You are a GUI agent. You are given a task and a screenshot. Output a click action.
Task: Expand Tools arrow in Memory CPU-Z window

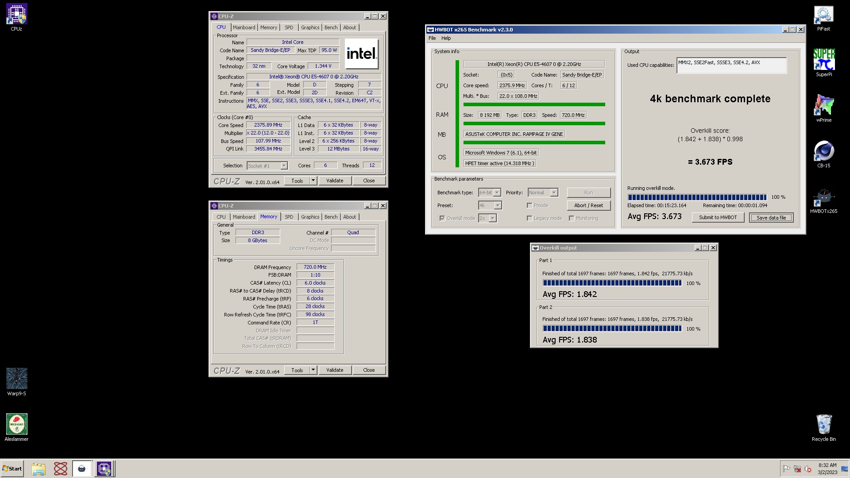(x=313, y=370)
